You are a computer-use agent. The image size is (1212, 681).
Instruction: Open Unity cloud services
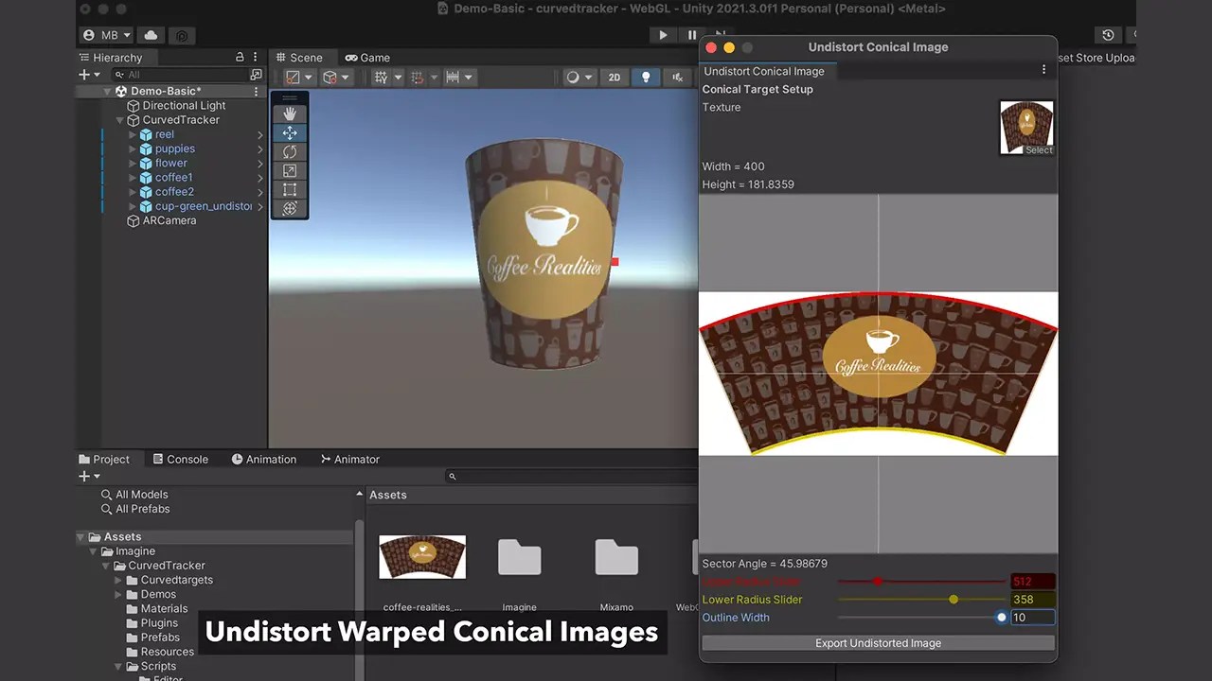[x=151, y=35]
